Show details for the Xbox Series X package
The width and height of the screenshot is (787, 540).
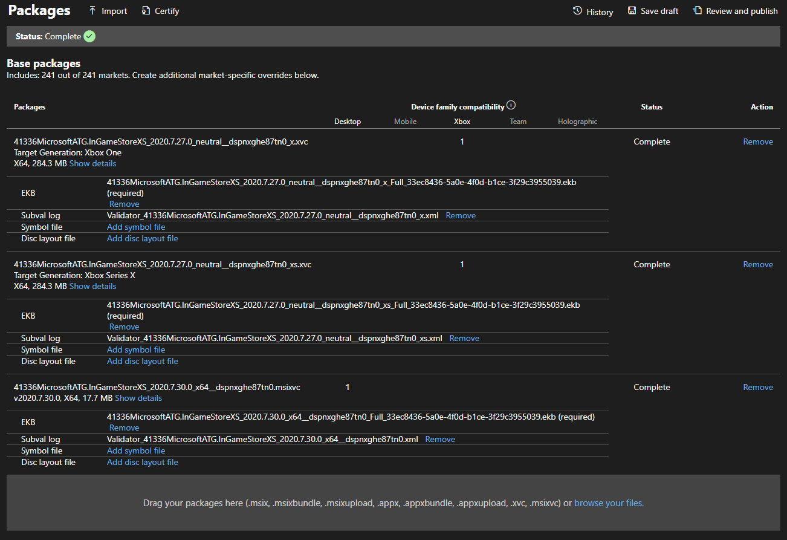click(92, 285)
